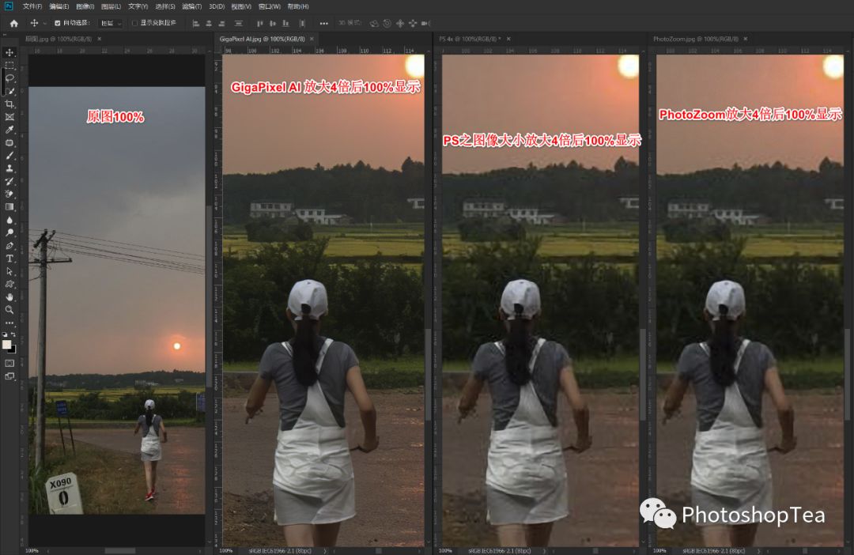Click the 3D slide camera icon
854x555 pixels.
413,24
